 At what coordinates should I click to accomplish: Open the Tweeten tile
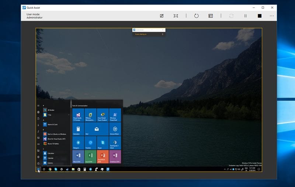[x=90, y=143]
